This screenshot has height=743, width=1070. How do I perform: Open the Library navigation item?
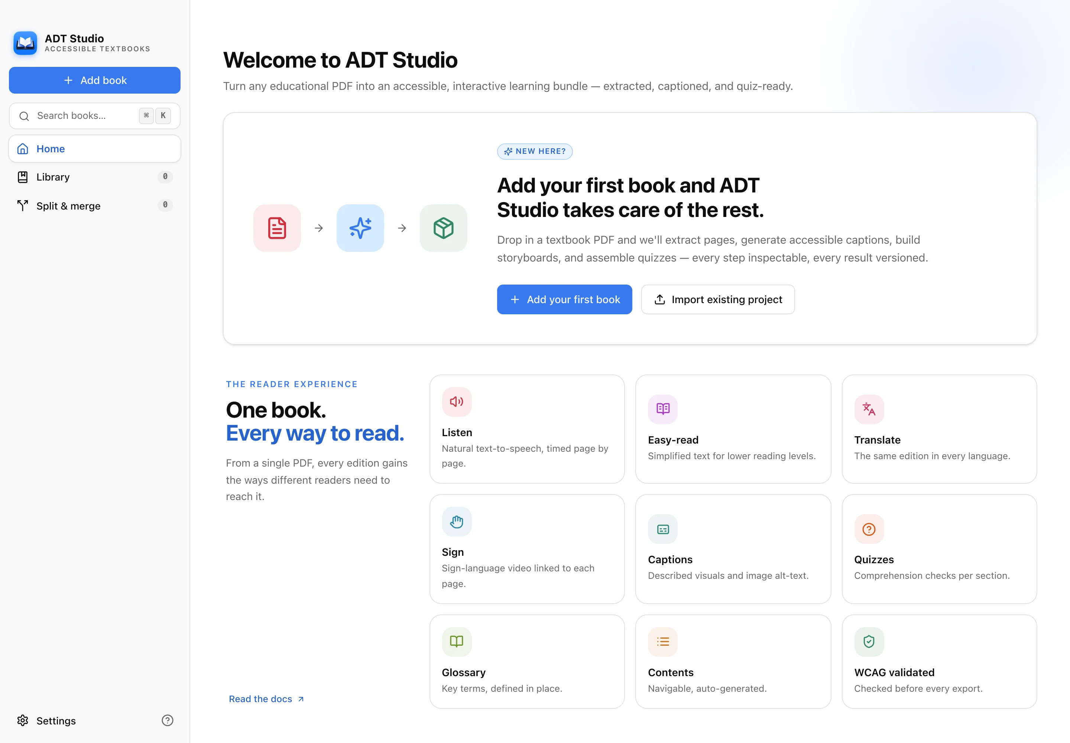click(94, 177)
